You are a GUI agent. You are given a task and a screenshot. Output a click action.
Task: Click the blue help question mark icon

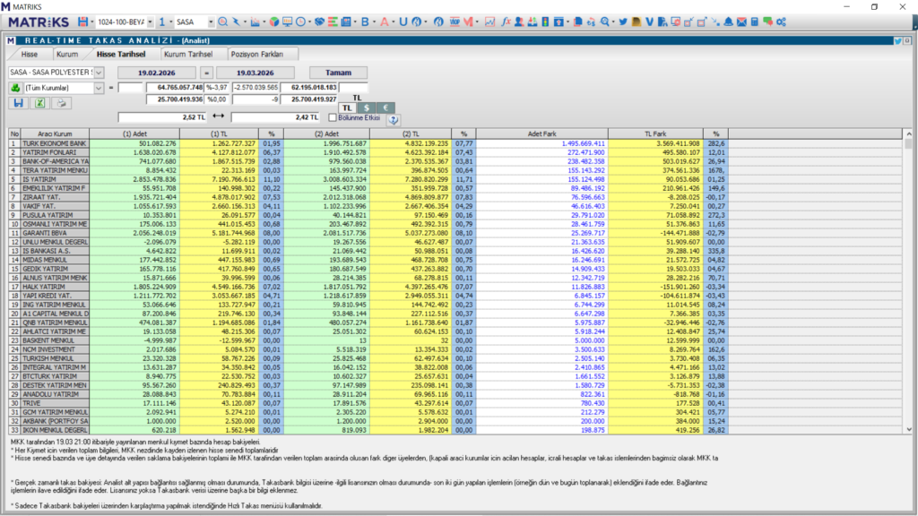click(x=393, y=119)
